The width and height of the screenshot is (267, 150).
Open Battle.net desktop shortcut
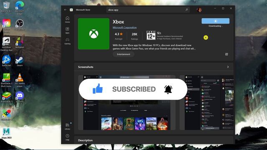coord(7,61)
